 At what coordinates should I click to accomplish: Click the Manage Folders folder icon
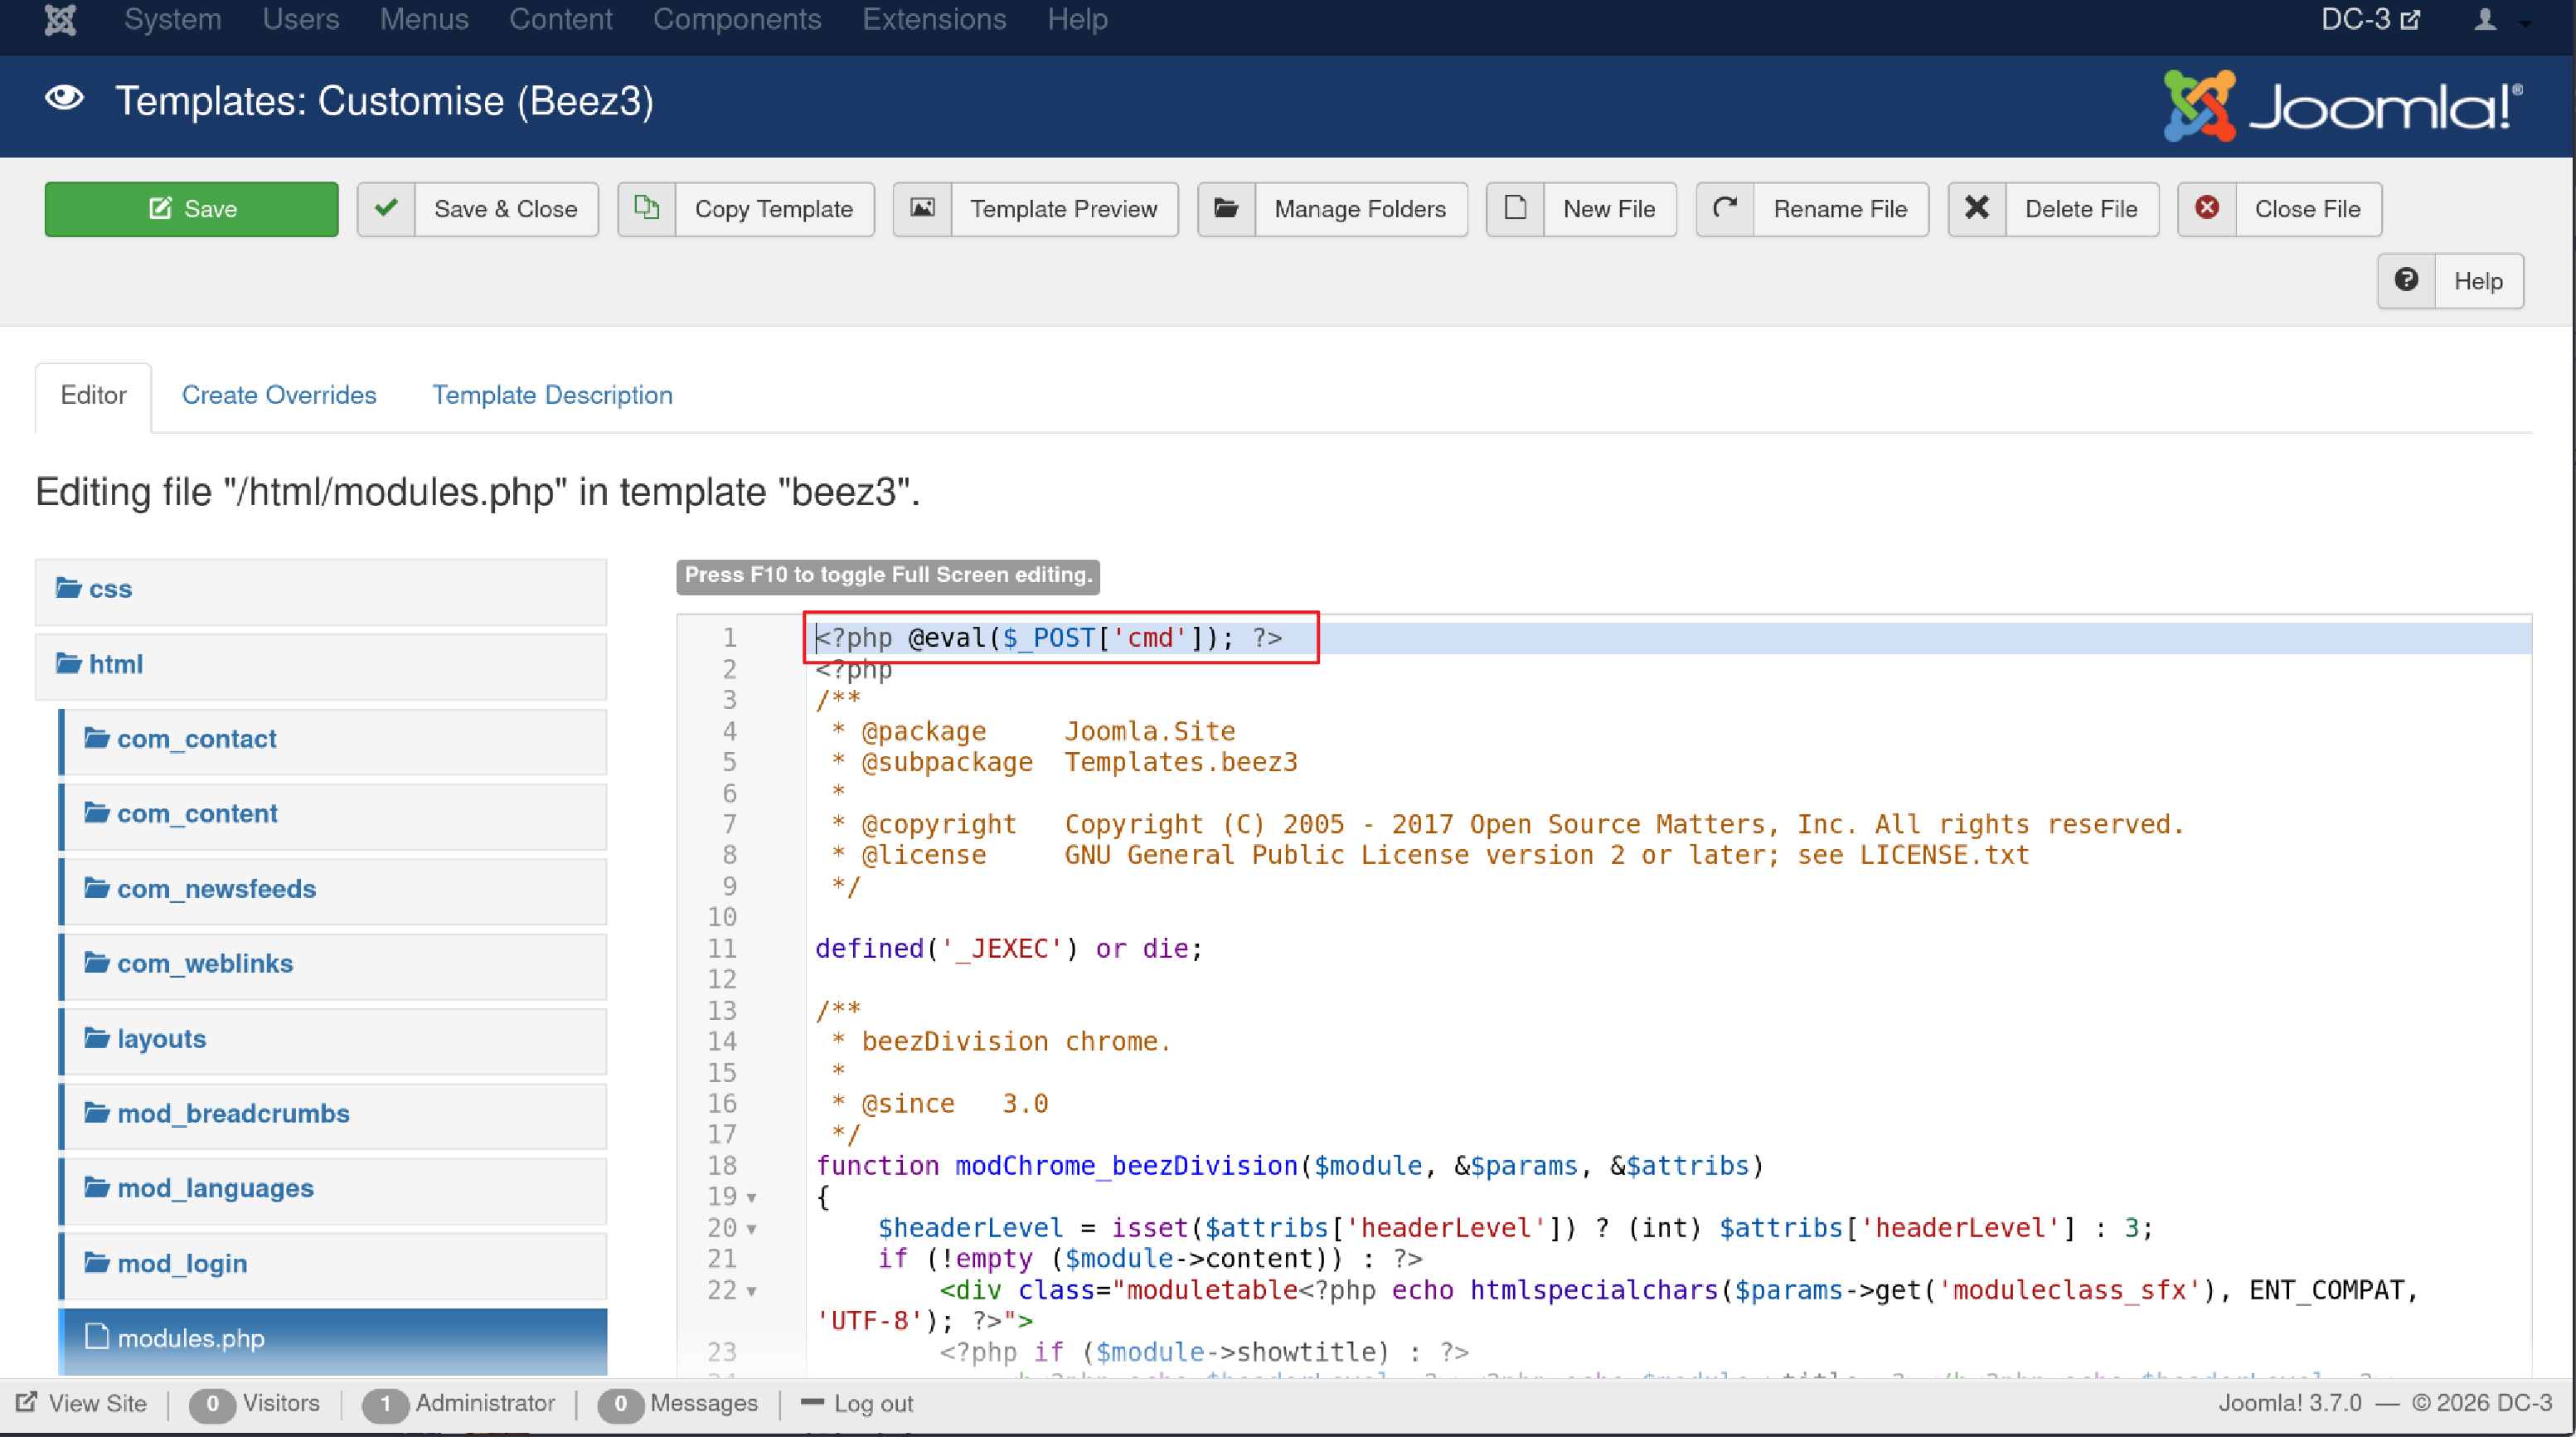(x=1227, y=209)
